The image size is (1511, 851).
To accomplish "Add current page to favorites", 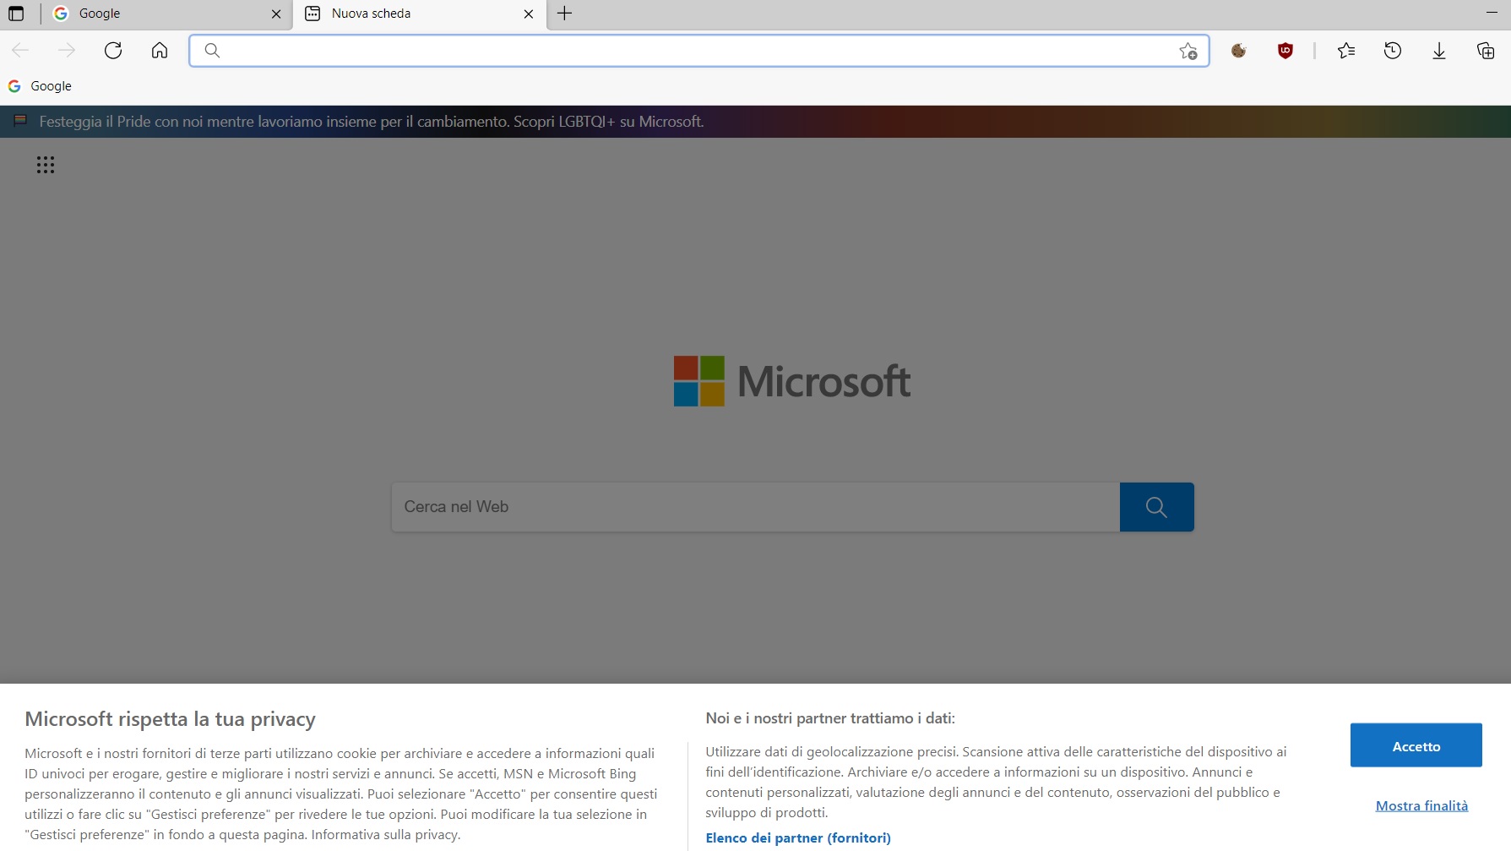I will point(1188,51).
